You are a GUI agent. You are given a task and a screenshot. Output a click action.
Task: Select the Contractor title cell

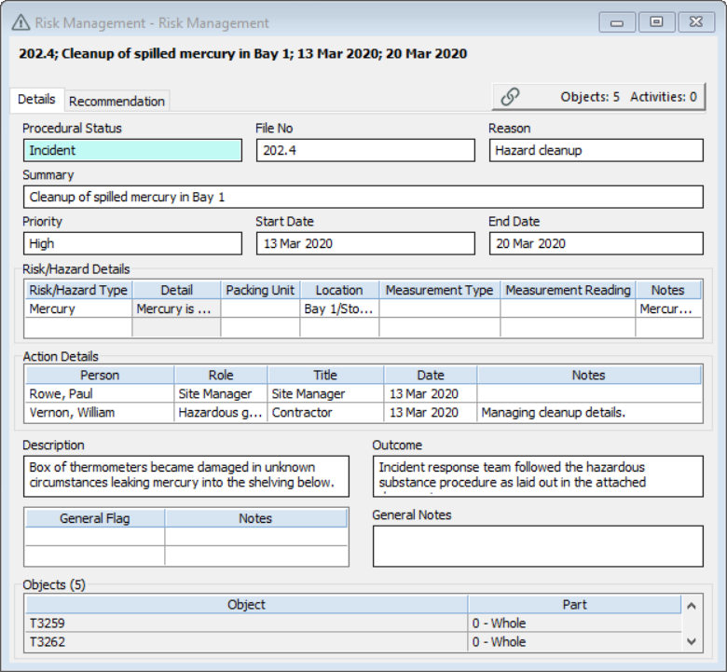point(325,412)
